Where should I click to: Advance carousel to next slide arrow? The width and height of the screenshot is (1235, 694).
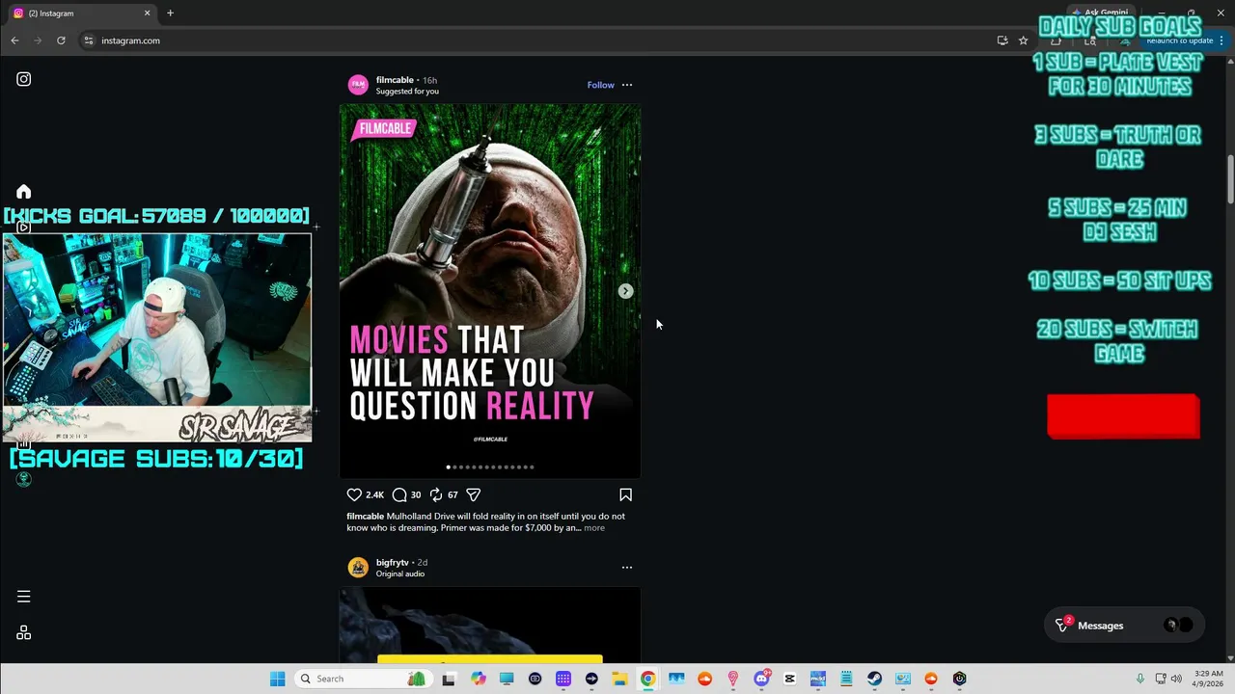click(x=625, y=291)
